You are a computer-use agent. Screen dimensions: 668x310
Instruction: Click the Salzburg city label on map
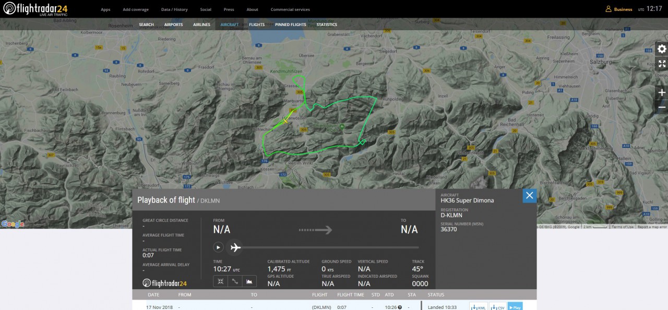[600, 61]
